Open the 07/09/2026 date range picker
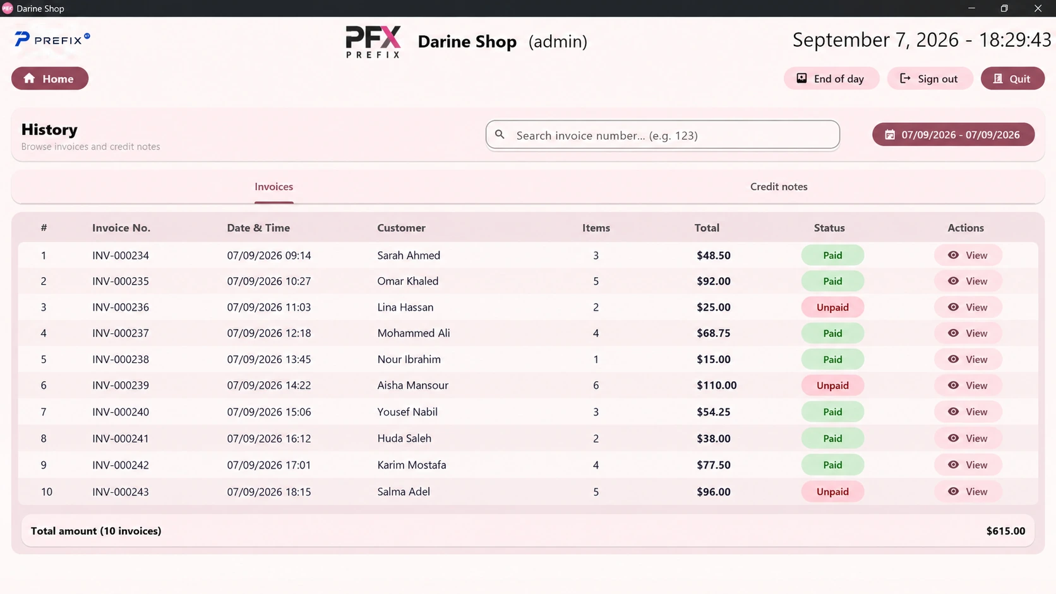This screenshot has height=594, width=1056. coord(953,134)
